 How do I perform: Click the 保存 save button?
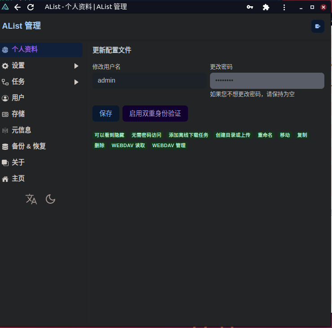(106, 114)
